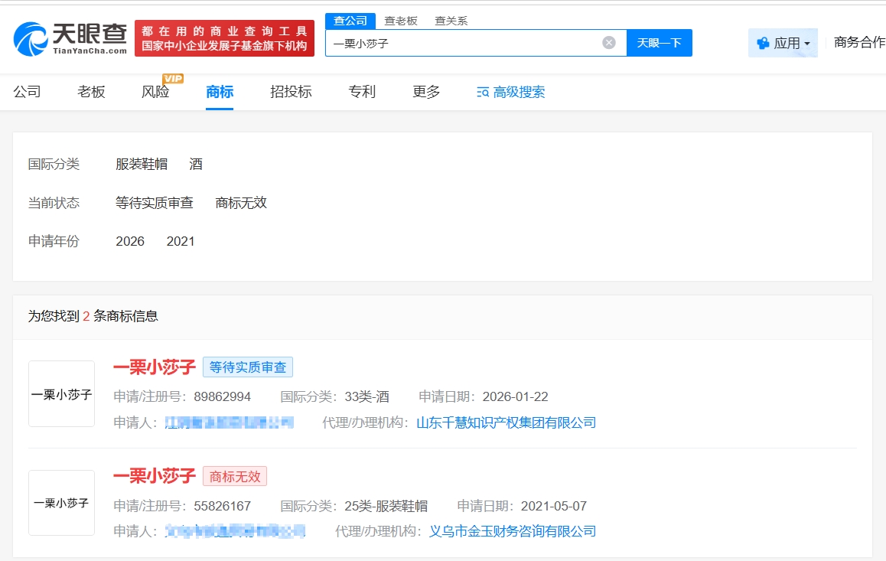
Task: Open the 专利 results tab
Action: 362,92
